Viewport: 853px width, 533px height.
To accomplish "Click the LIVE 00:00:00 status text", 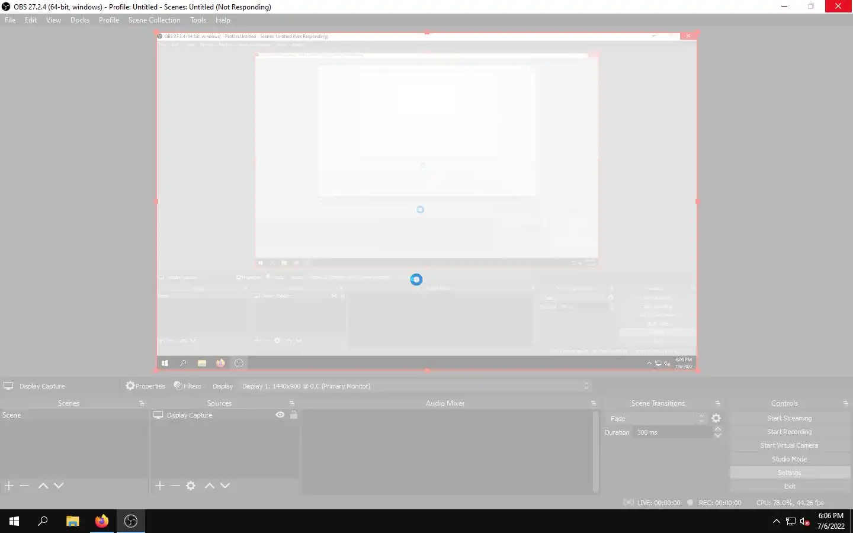I will click(x=658, y=503).
